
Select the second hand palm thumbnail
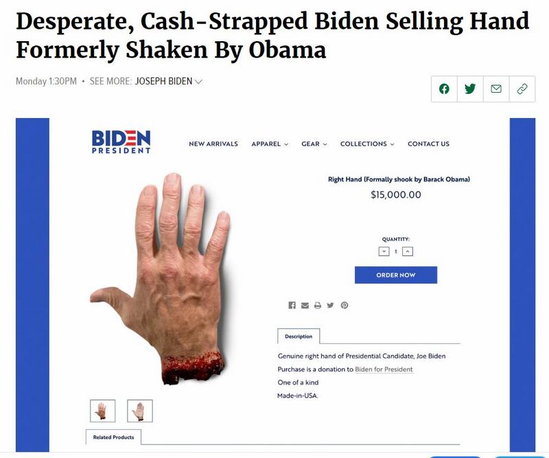[140, 411]
